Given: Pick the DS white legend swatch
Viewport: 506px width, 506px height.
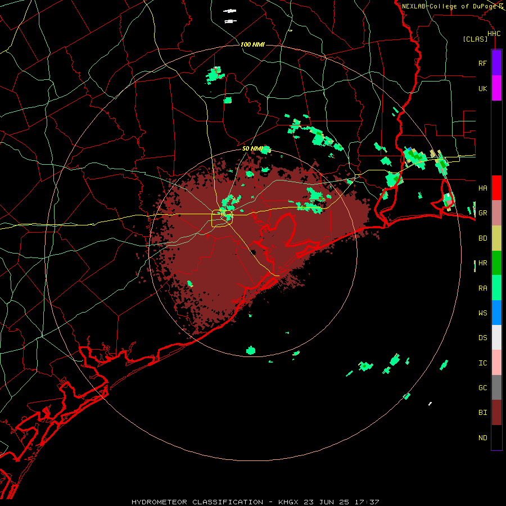Looking at the screenshot, I should click(496, 337).
